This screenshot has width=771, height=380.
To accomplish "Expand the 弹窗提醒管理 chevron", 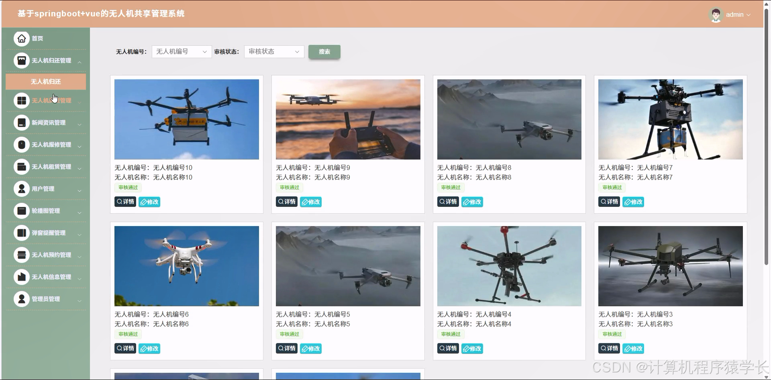I will click(80, 235).
